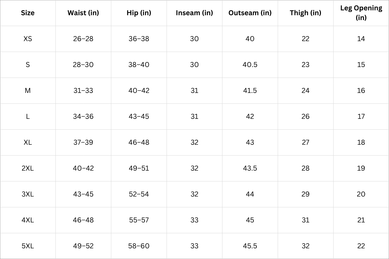Click the Leg Opening (in) header
Viewport: 389px width, 259px height.
(361, 13)
